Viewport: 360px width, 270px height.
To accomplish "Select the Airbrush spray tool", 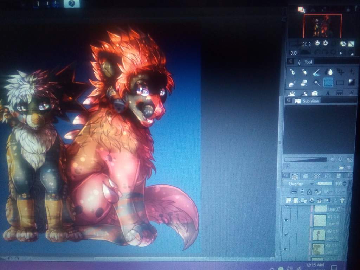I will [x=292, y=83].
